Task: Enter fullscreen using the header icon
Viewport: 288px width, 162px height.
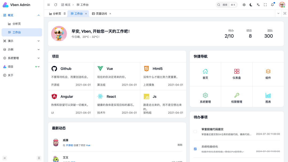Action: coord(265,5)
